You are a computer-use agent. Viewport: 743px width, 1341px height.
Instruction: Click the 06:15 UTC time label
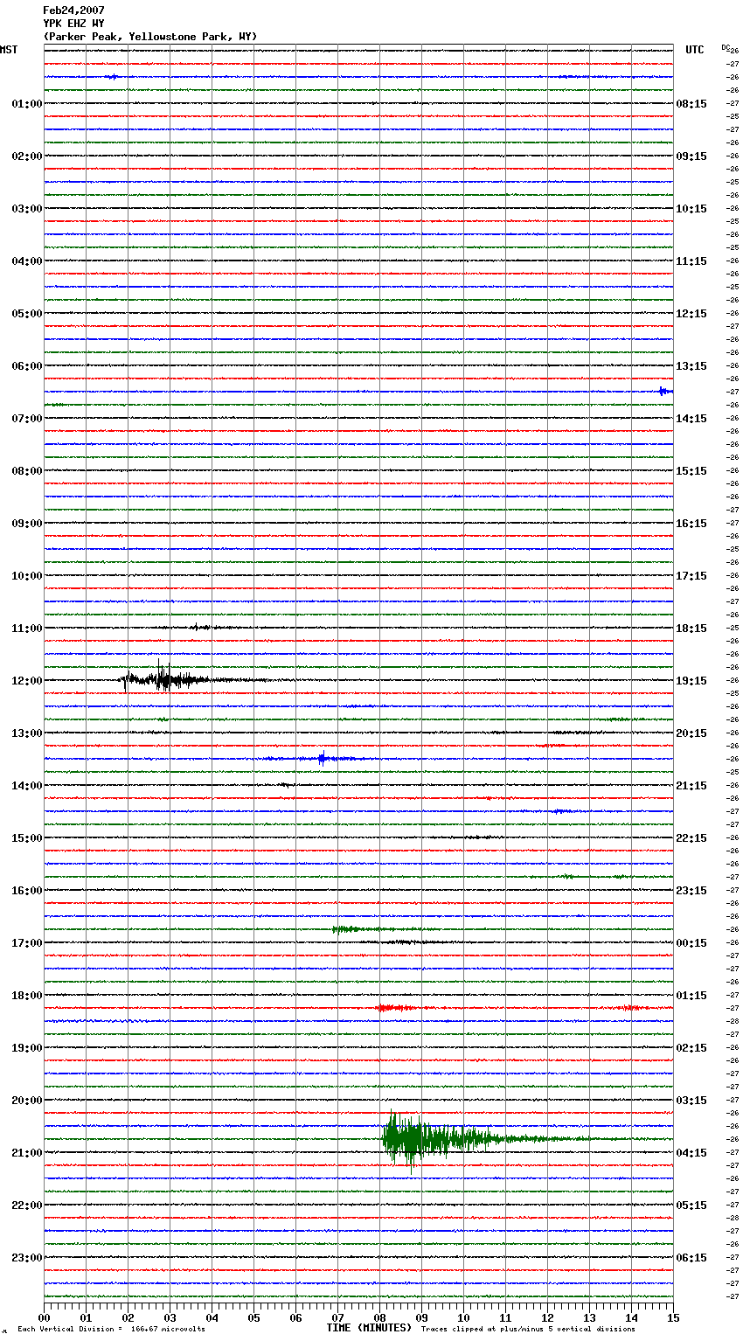[x=691, y=1258]
